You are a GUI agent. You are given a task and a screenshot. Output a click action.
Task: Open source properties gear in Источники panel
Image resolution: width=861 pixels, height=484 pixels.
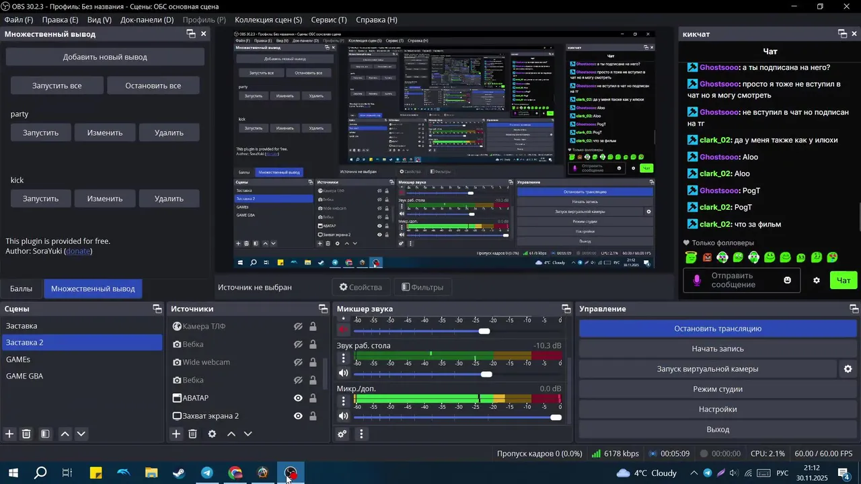point(212,434)
